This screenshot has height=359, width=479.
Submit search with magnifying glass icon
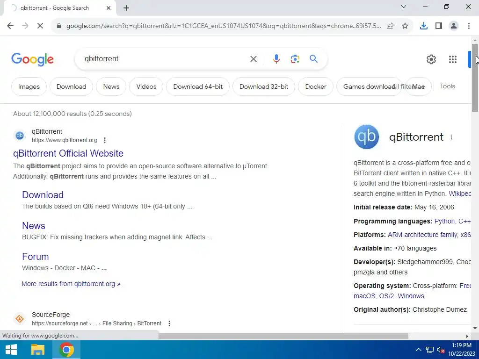coord(313,58)
